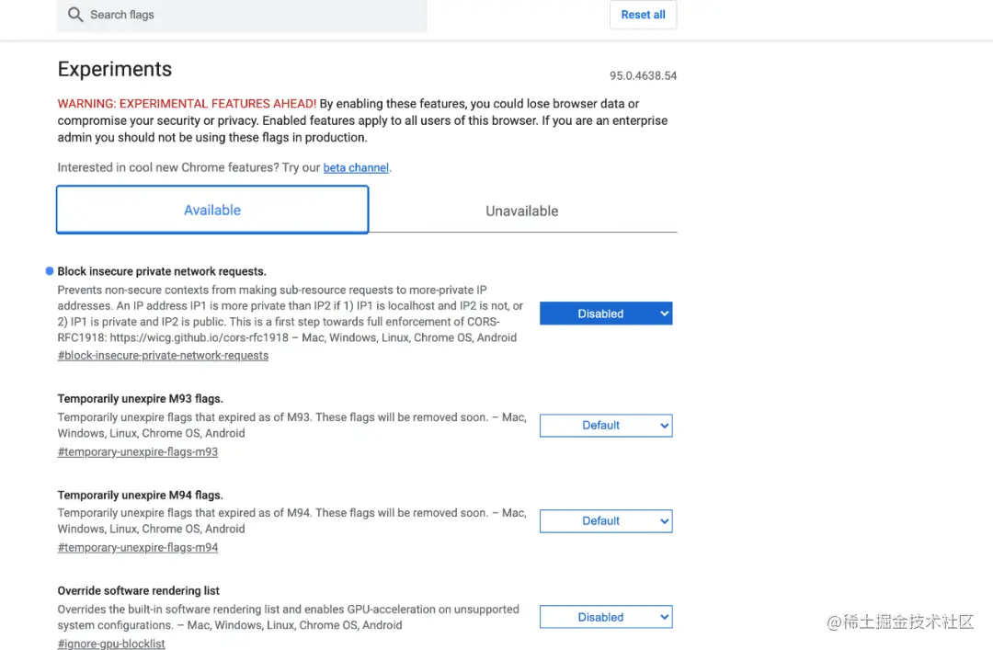Click the Override software rendering list title

pos(138,591)
